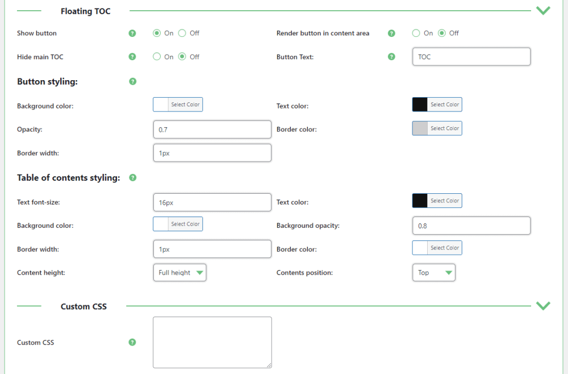The height and width of the screenshot is (374, 568).
Task: Click help icon beside Hide main TOC
Action: click(x=132, y=57)
